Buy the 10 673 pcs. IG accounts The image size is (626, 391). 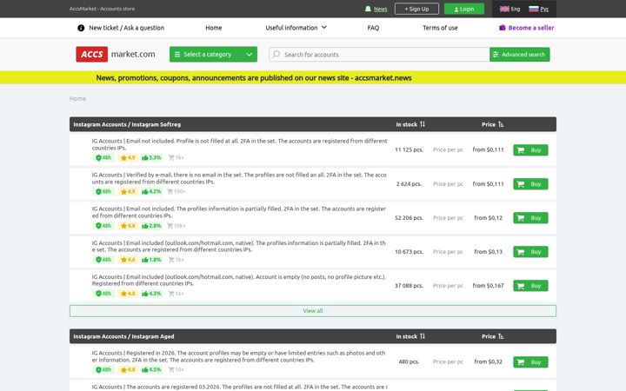tap(530, 252)
